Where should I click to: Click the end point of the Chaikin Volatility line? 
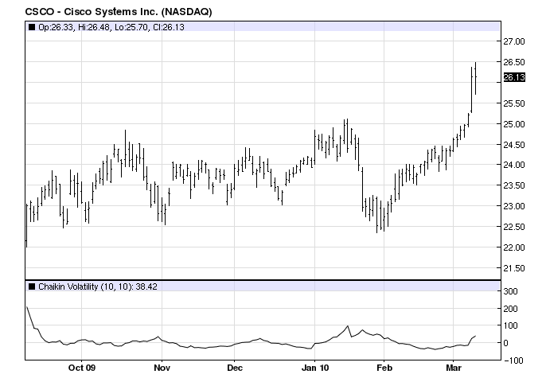click(x=476, y=336)
